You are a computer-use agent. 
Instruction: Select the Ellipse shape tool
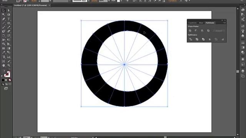(x=8, y=23)
